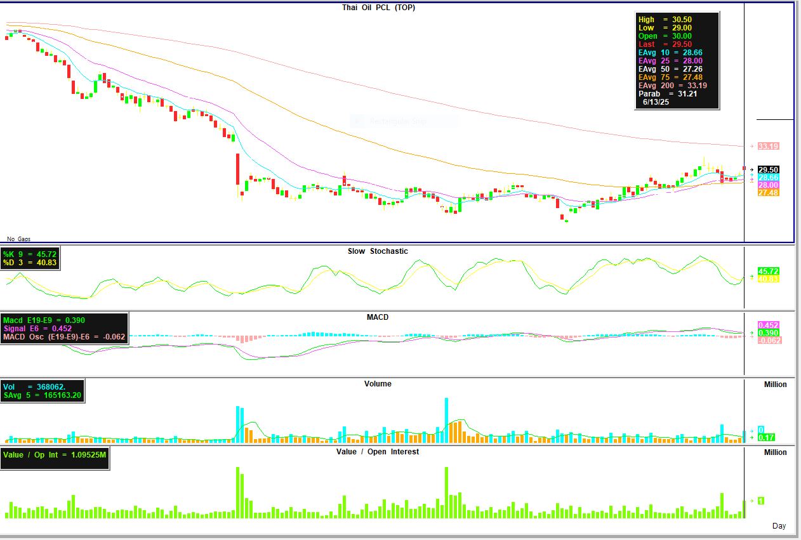Select the "EAvg 25 = 28.00" legend row

[670, 61]
